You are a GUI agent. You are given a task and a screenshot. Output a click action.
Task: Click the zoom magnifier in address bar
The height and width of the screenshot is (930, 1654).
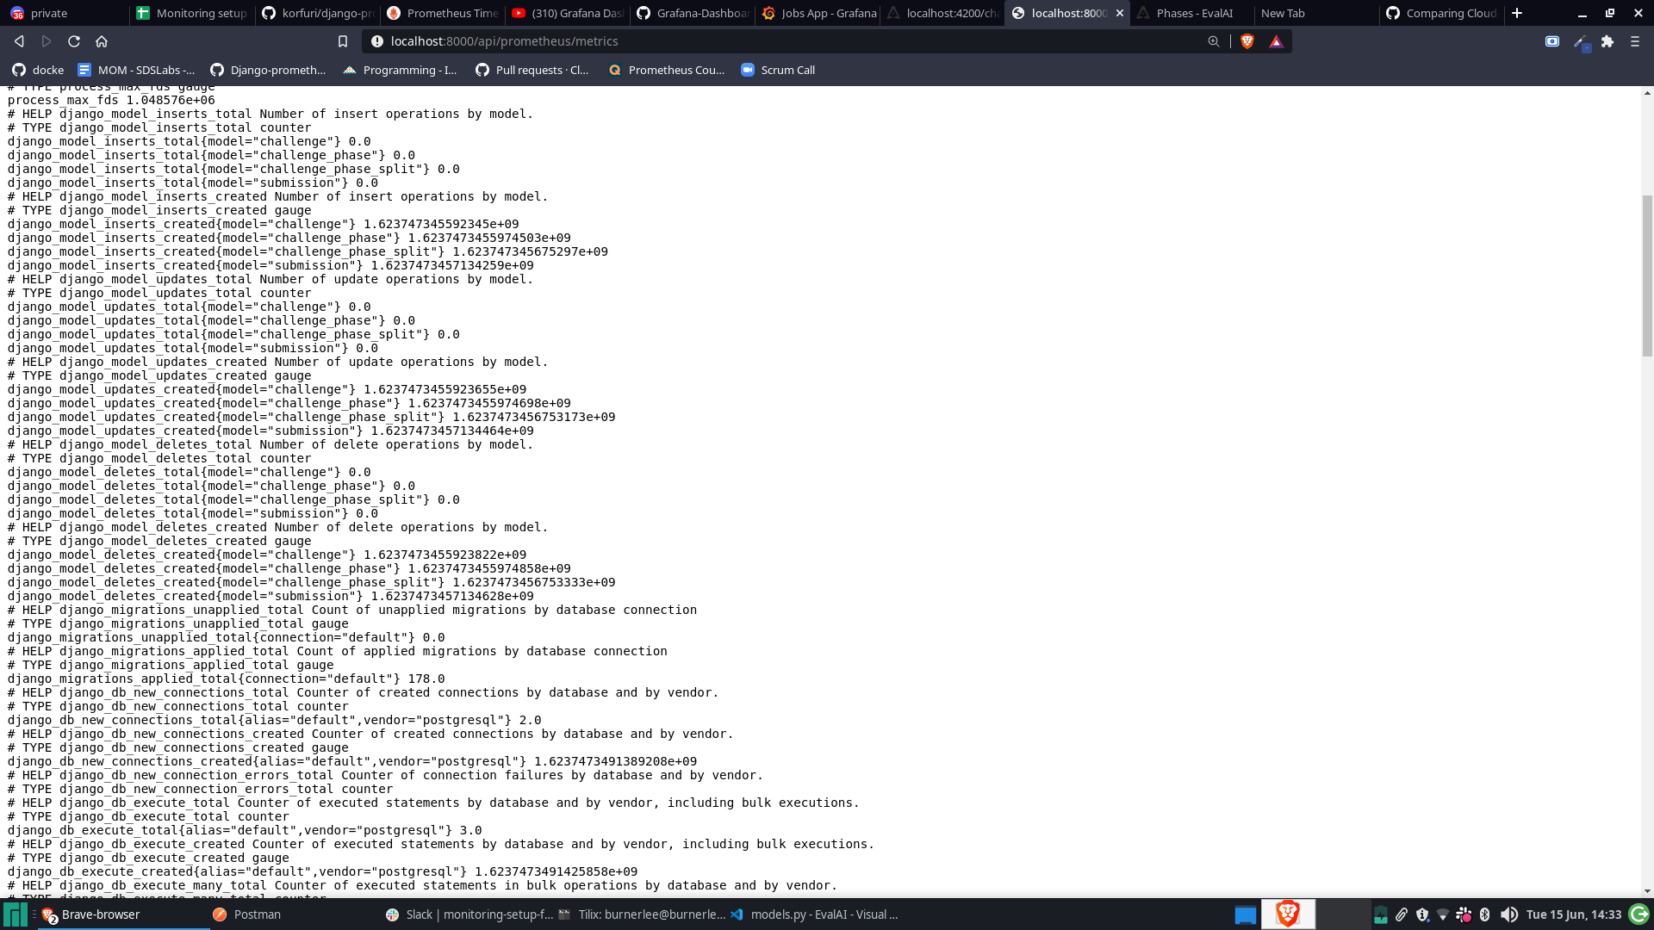pyautogui.click(x=1214, y=41)
